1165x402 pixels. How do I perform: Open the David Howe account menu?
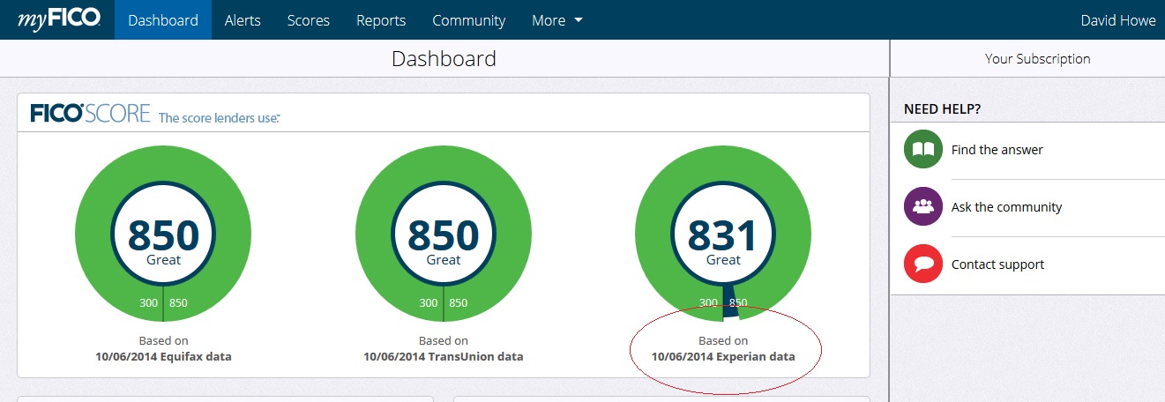pos(1117,20)
